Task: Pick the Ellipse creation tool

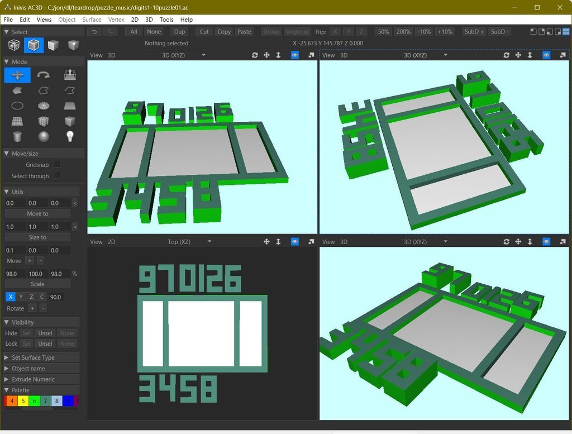Action: point(17,106)
